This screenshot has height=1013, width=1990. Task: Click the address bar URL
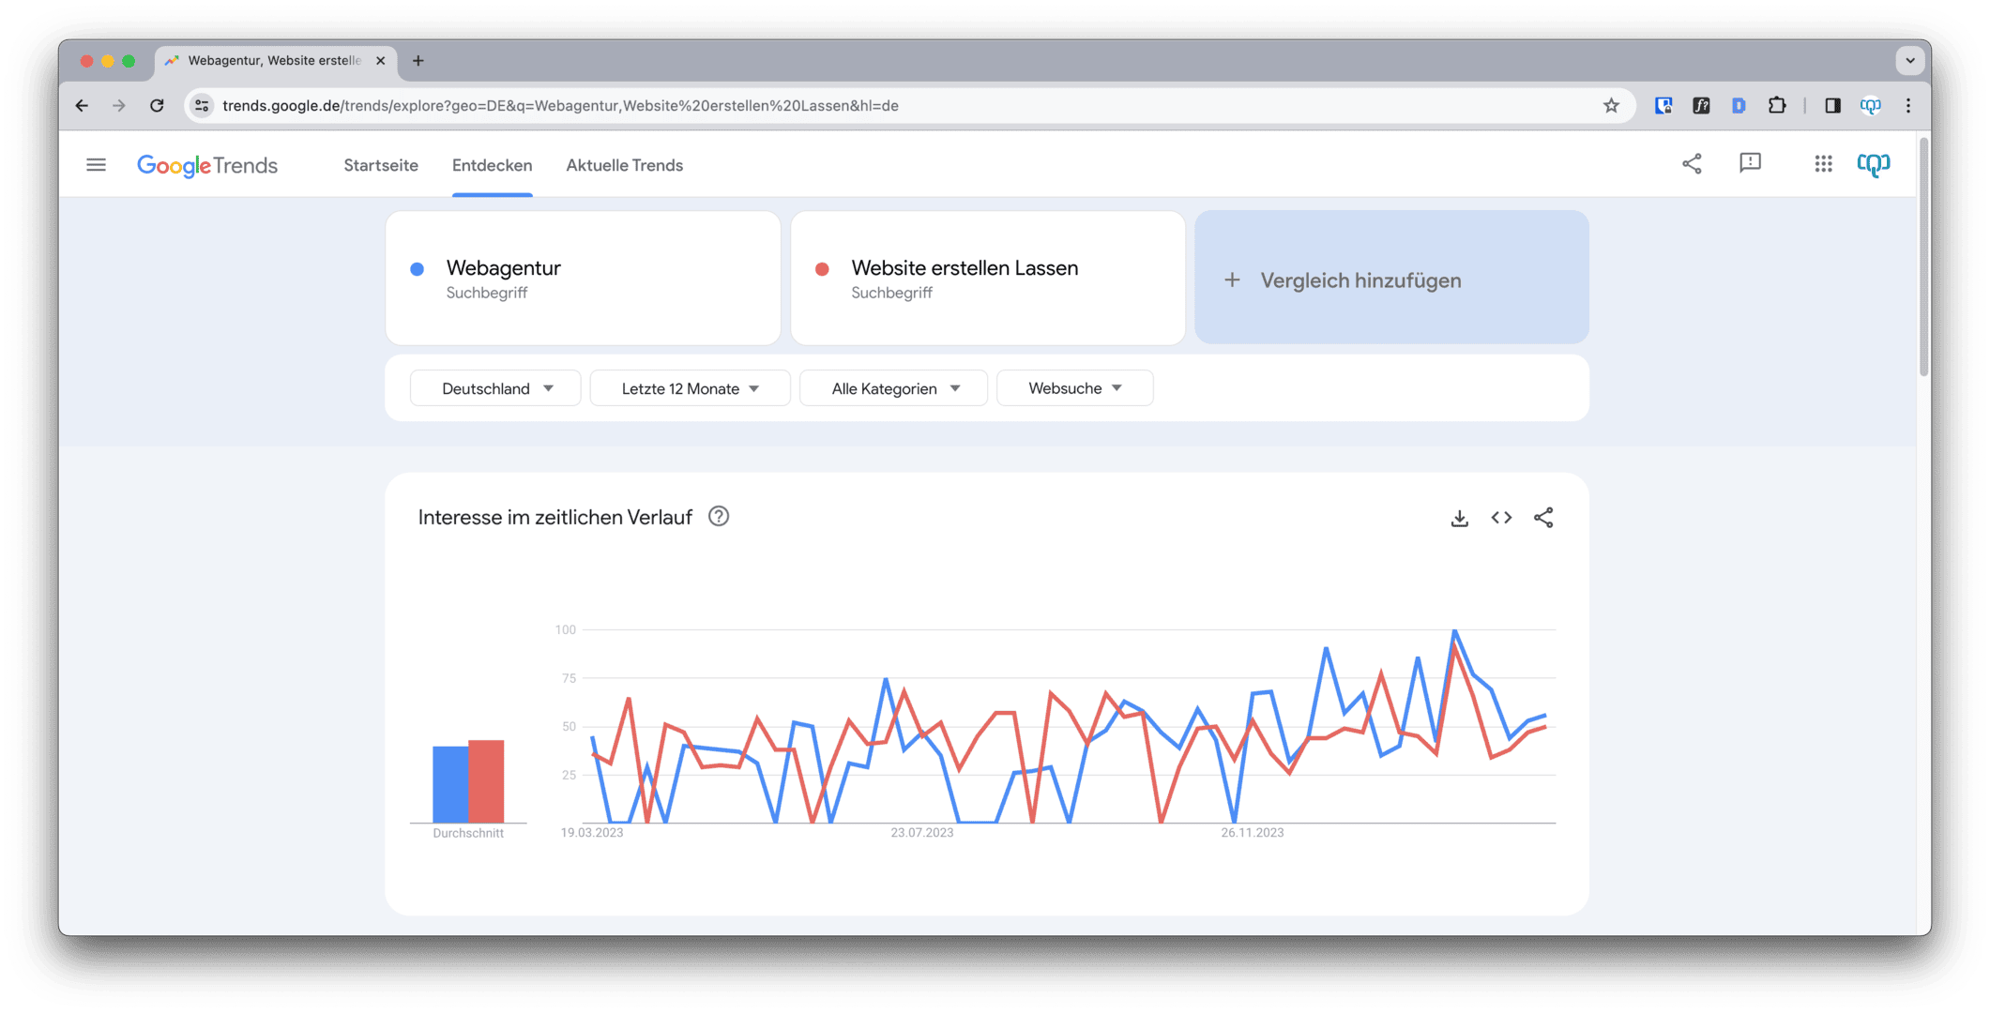coord(560,106)
